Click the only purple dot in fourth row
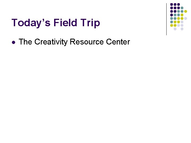The image size is (191, 143). (x=172, y=15)
